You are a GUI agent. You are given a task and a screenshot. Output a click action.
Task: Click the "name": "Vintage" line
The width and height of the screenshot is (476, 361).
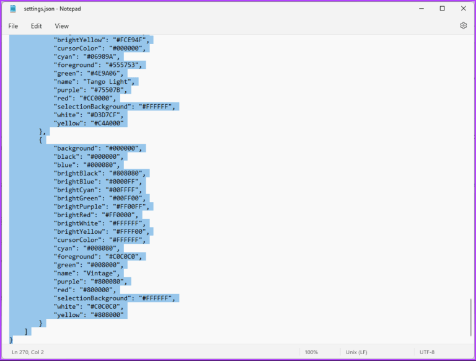click(x=87, y=273)
